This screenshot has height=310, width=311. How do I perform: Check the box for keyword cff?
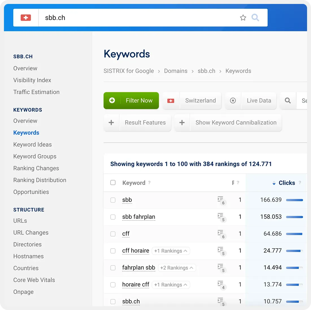(113, 234)
